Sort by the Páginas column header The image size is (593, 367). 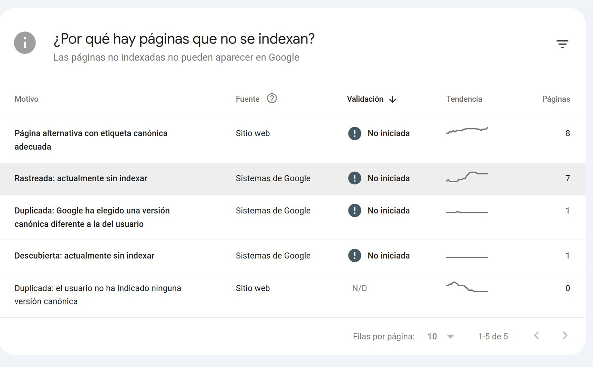pos(556,99)
